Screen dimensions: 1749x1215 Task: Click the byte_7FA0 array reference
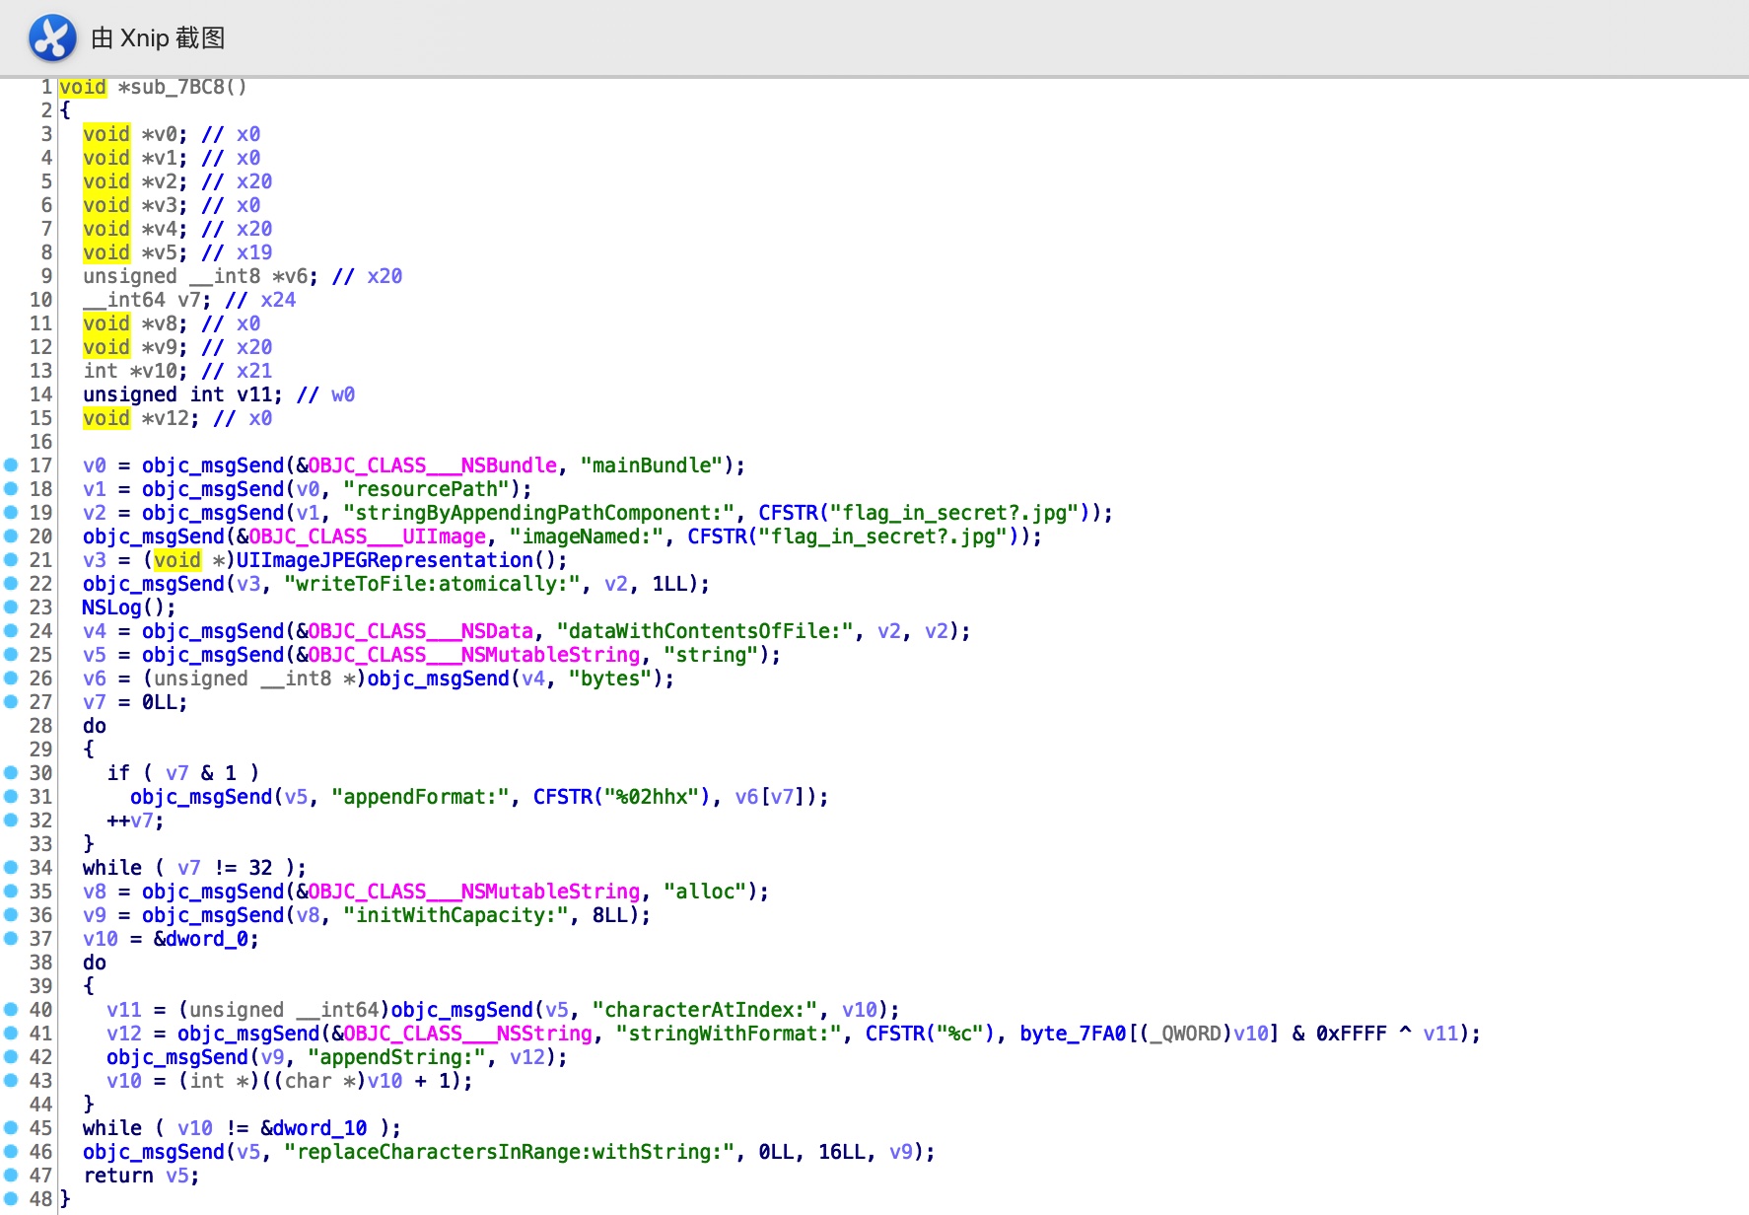[1073, 1034]
